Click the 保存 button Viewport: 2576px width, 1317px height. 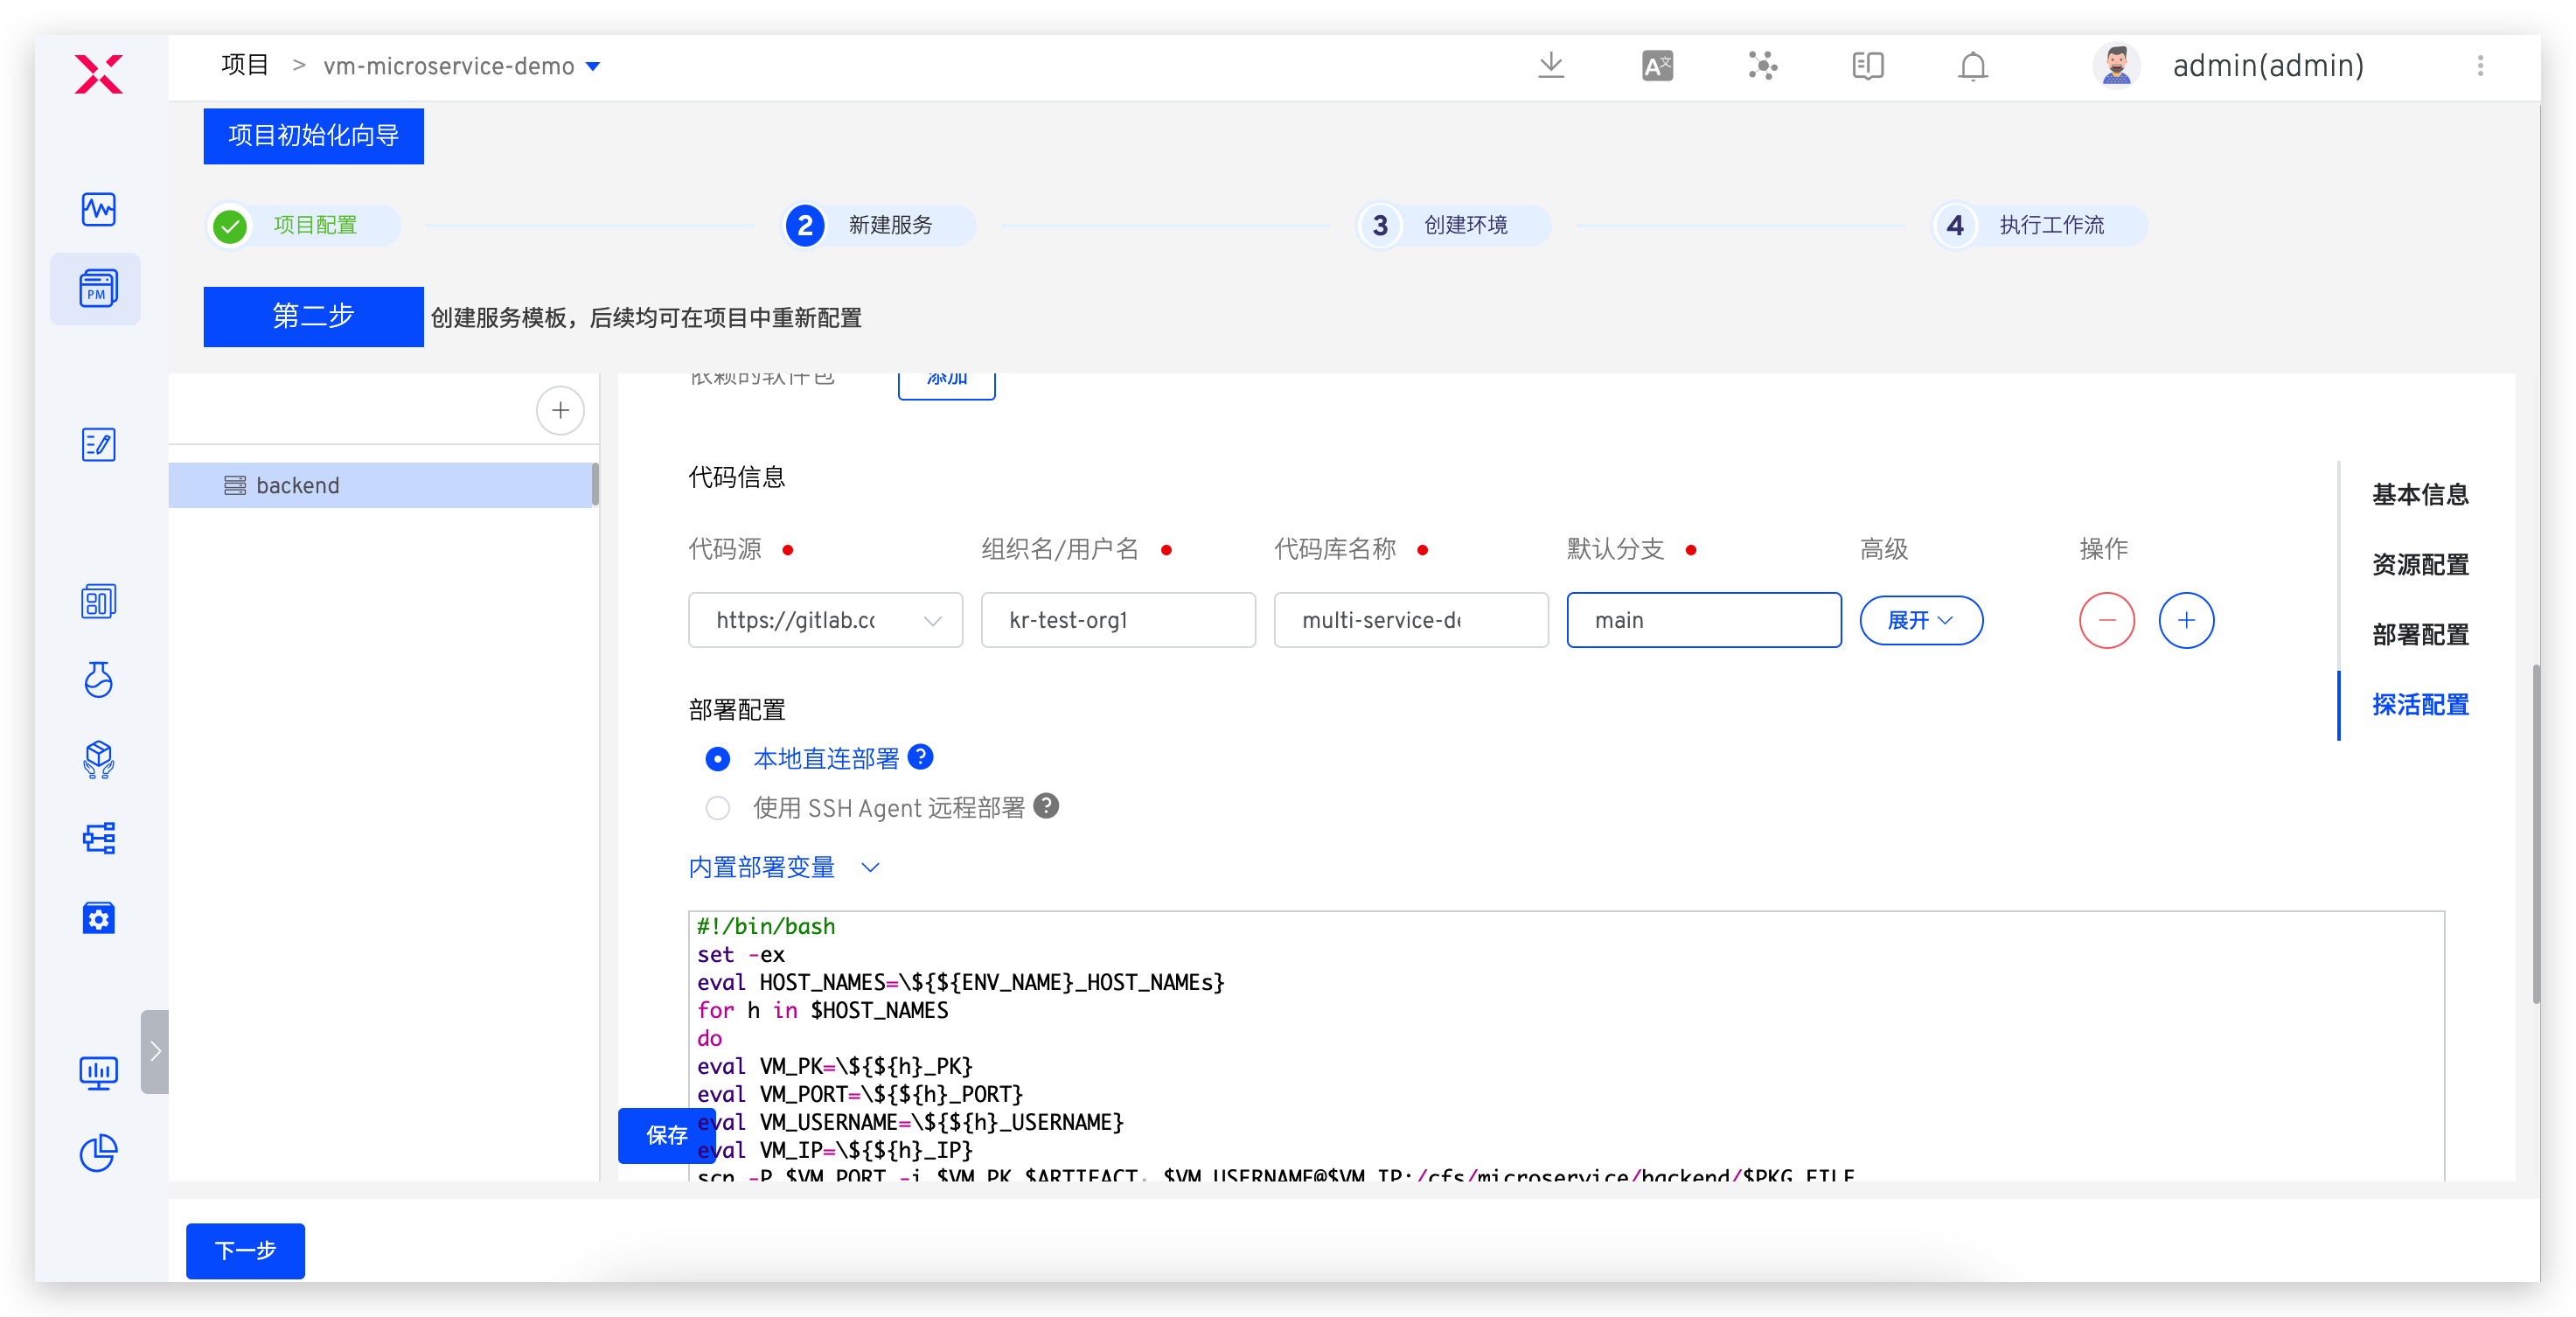click(x=666, y=1135)
